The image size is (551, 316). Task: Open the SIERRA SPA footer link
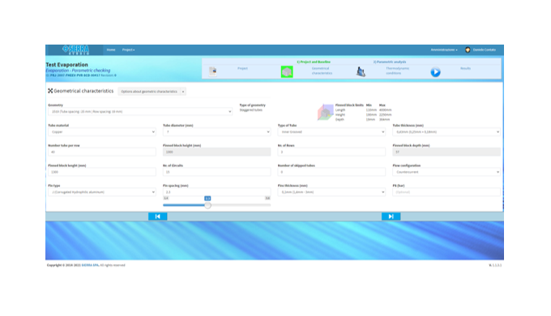90,266
